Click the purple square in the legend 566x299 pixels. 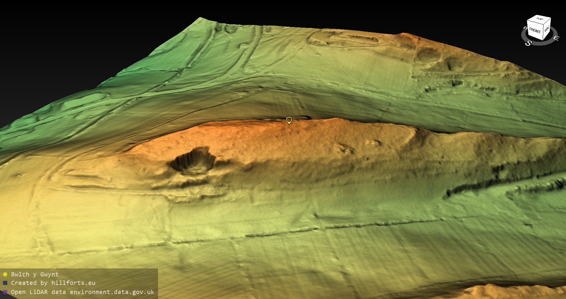(5, 292)
